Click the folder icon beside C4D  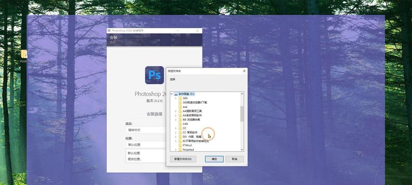(180, 123)
